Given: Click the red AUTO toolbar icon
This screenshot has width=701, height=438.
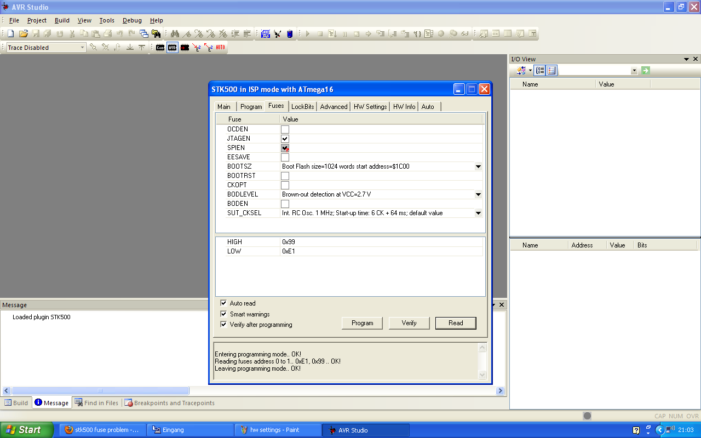Looking at the screenshot, I should (x=220, y=48).
